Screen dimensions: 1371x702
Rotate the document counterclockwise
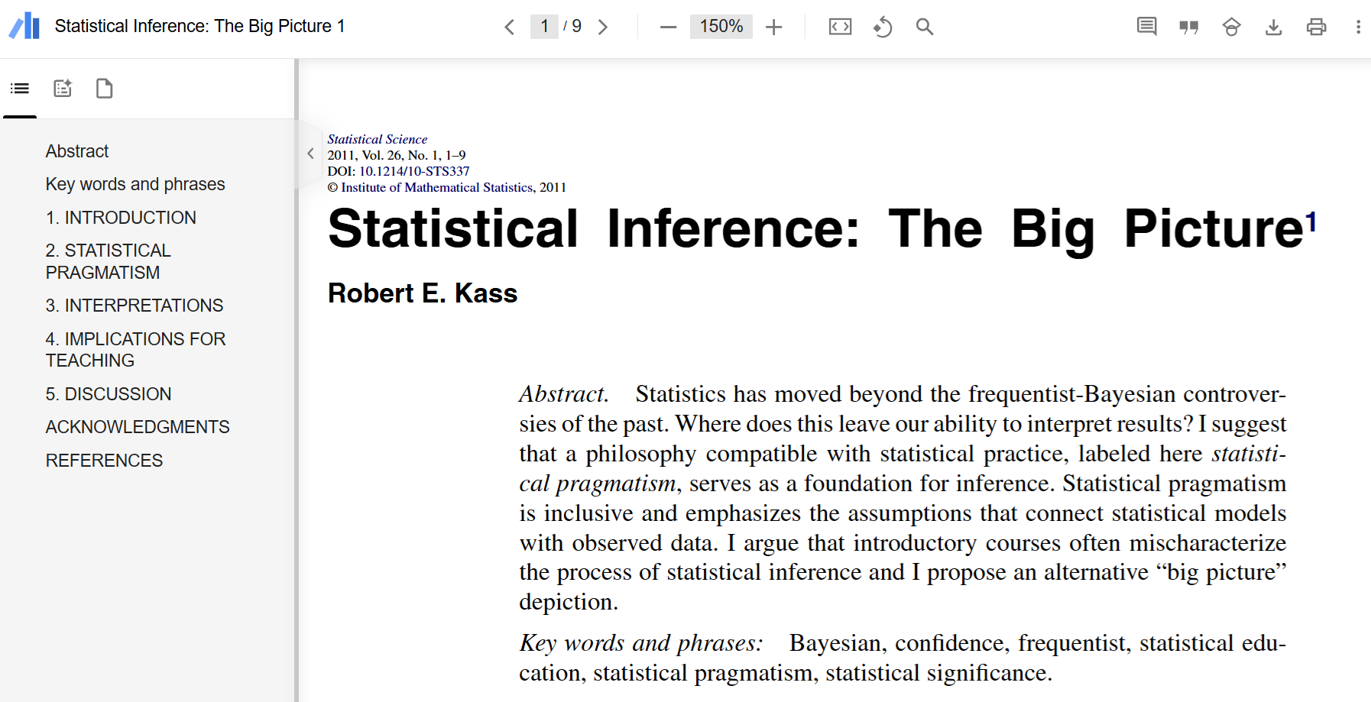882,27
